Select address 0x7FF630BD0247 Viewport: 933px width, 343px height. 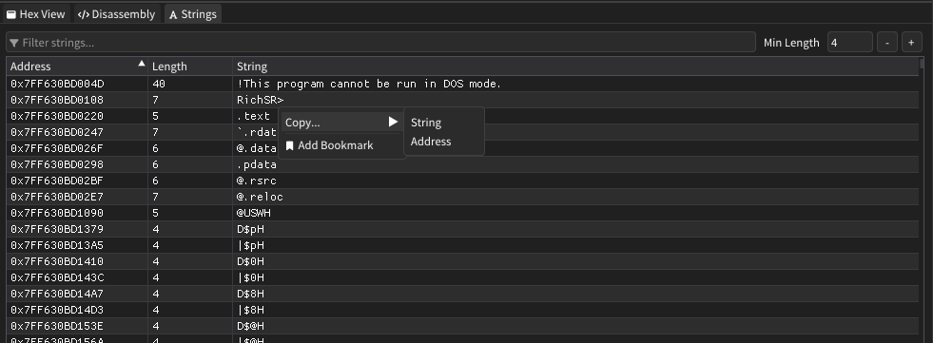57,132
